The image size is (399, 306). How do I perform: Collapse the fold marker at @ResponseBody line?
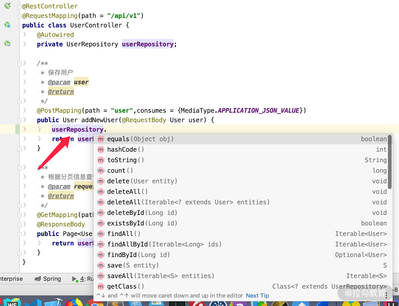pos(19,225)
